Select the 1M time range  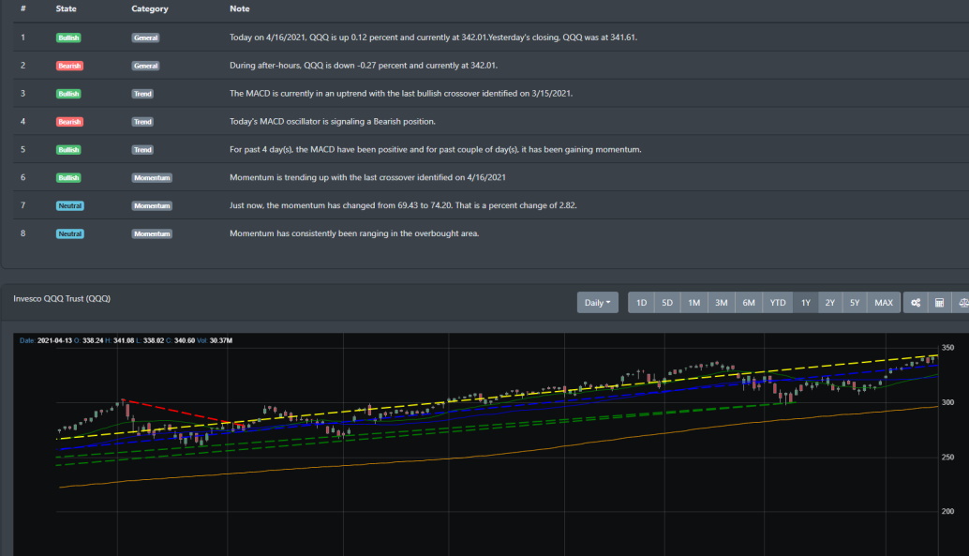(694, 303)
